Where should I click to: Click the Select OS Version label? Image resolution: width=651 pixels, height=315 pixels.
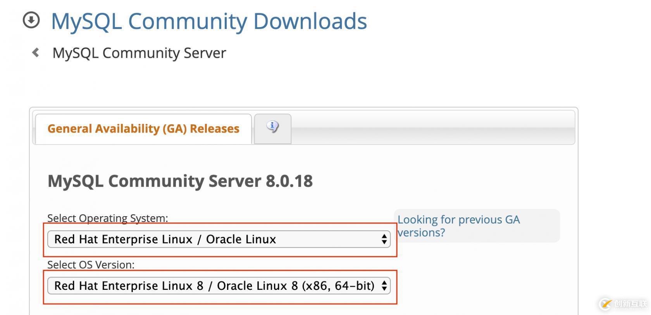pos(91,265)
